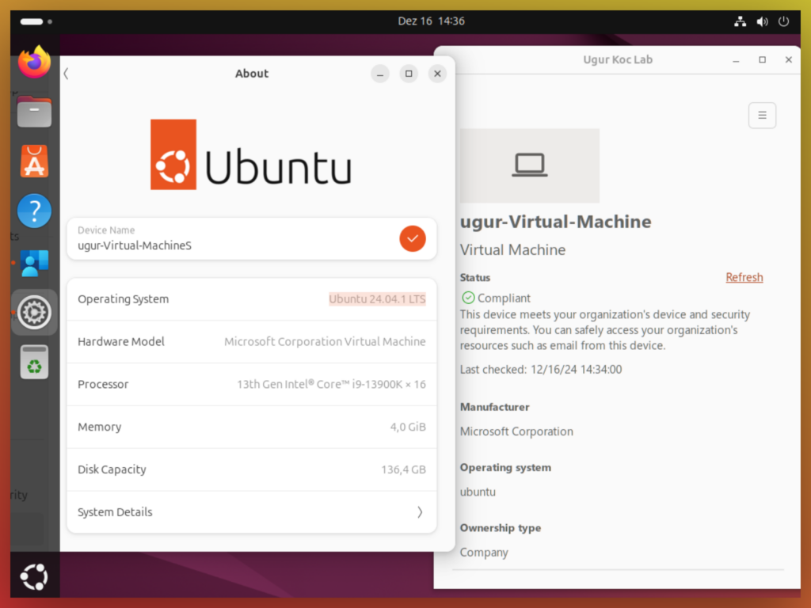Click the network icon in the top bar
The image size is (811, 608).
[740, 21]
